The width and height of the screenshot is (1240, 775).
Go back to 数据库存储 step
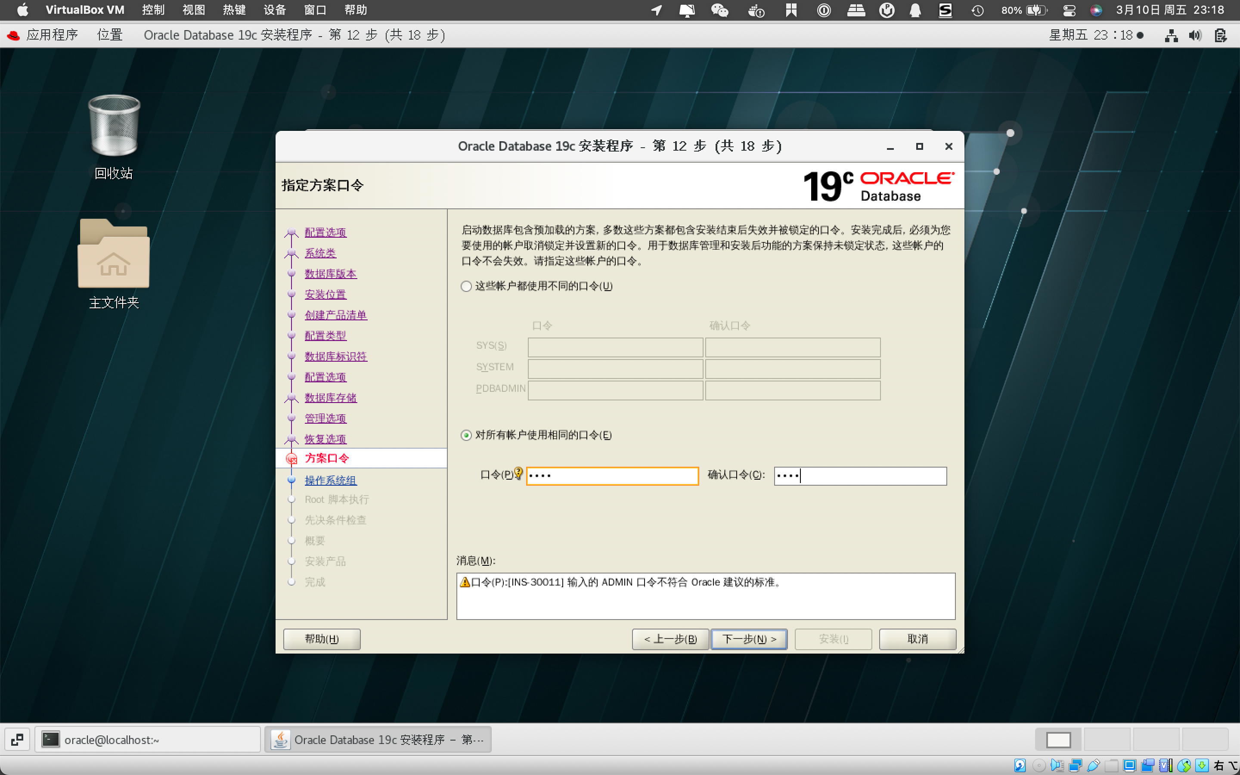pos(331,398)
